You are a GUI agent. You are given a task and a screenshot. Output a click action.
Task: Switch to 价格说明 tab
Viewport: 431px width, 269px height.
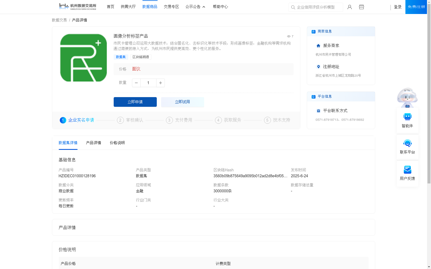[117, 143]
